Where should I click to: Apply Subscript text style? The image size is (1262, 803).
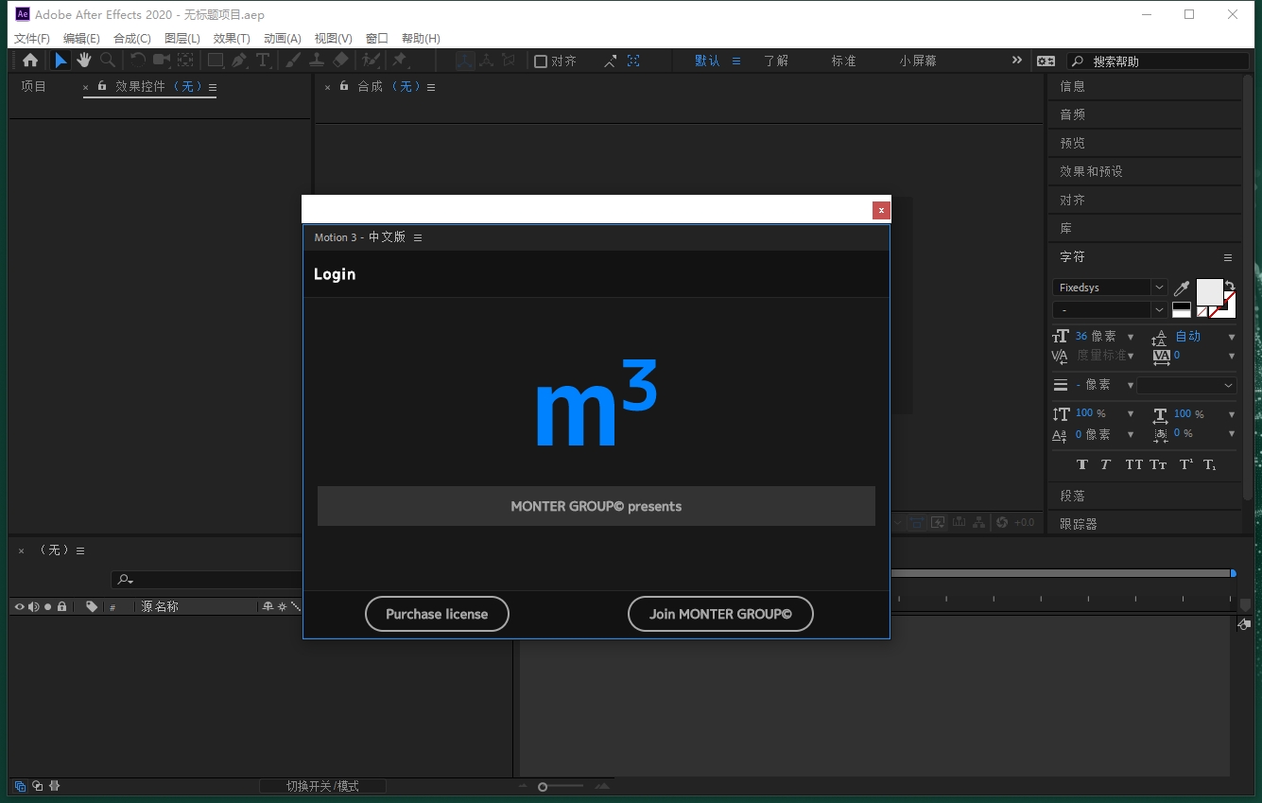(x=1210, y=464)
